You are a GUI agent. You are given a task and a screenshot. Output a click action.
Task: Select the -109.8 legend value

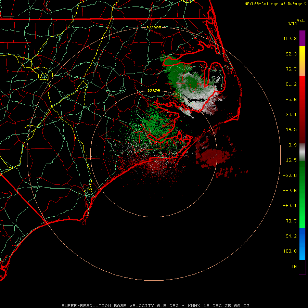point(288,251)
